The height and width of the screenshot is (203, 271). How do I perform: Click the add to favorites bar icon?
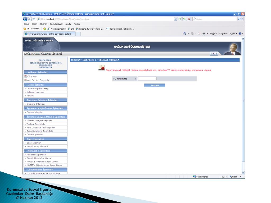pyautogui.click(x=44, y=29)
